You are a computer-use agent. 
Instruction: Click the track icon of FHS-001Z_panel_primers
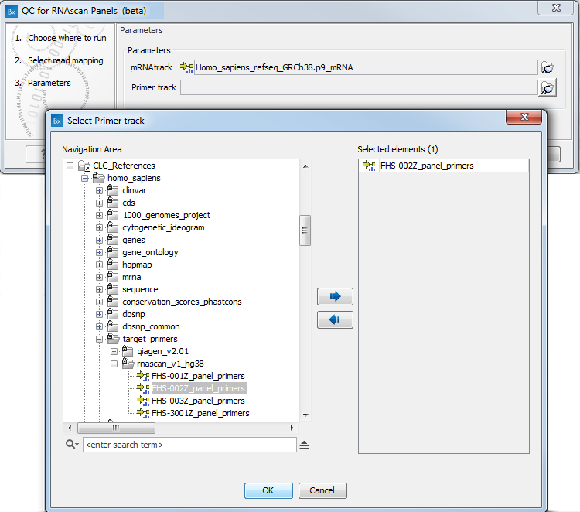pyautogui.click(x=143, y=376)
